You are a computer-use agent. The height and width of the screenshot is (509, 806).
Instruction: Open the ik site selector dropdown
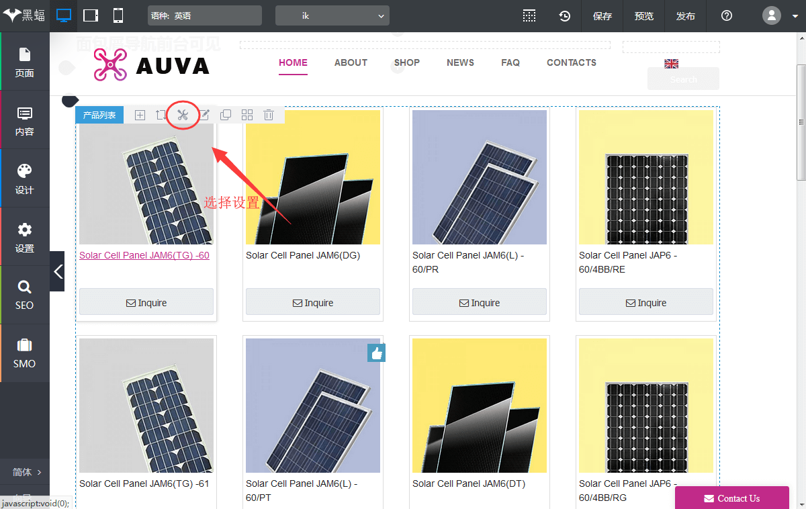click(332, 15)
